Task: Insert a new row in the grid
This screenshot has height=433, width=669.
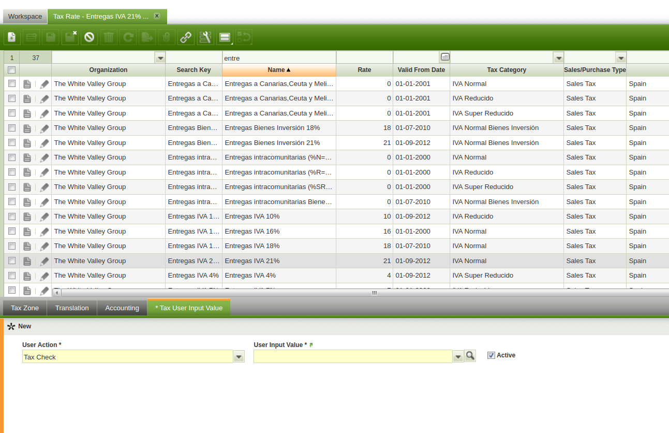Action: coord(31,37)
